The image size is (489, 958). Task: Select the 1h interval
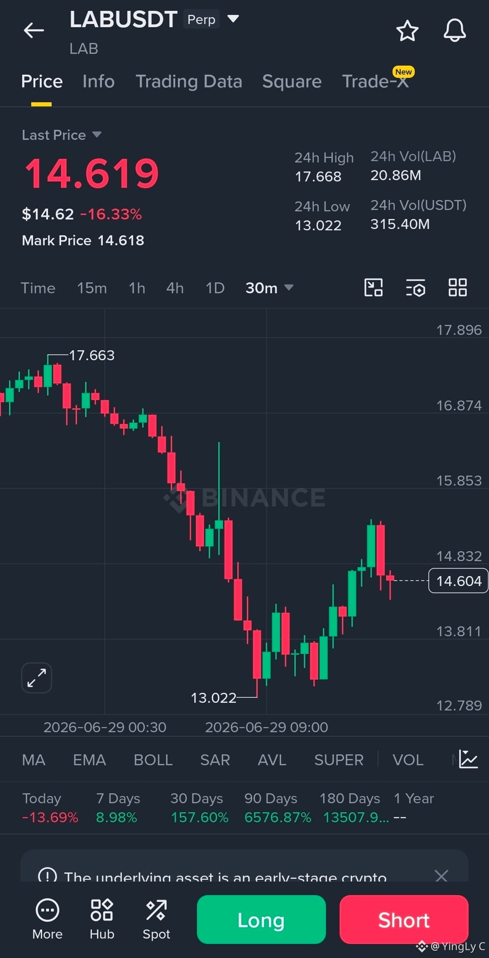pos(137,288)
